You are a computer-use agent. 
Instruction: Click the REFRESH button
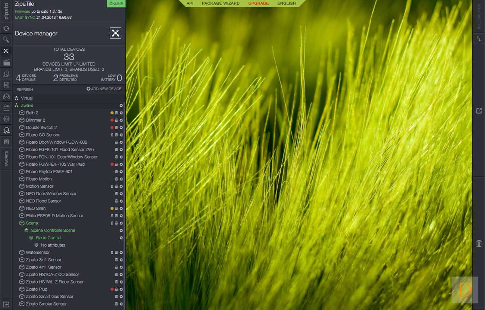coord(25,90)
